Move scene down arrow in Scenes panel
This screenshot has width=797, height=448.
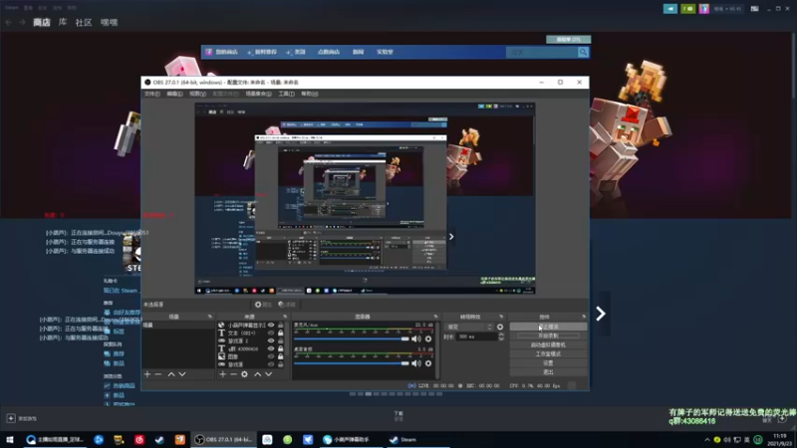[182, 374]
